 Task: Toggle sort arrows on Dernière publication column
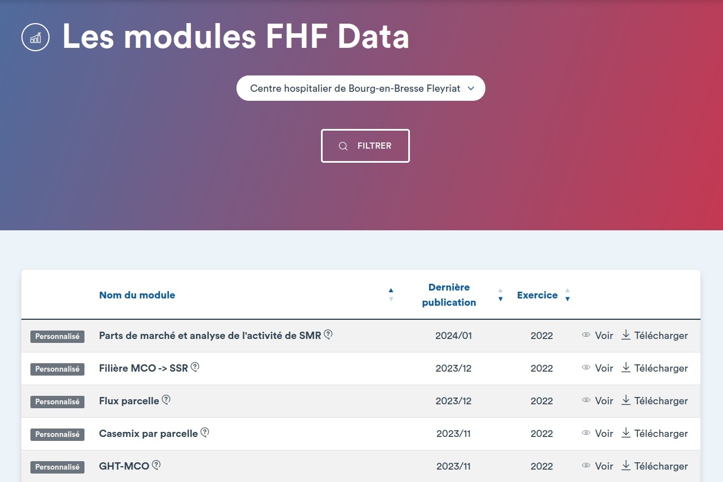500,294
